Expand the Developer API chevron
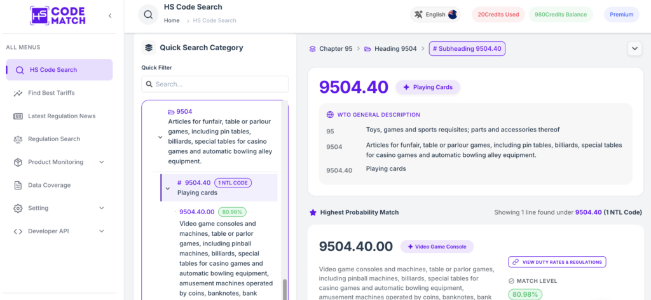 click(102, 231)
